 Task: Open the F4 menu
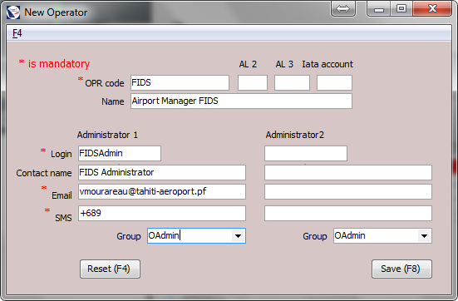[x=17, y=33]
